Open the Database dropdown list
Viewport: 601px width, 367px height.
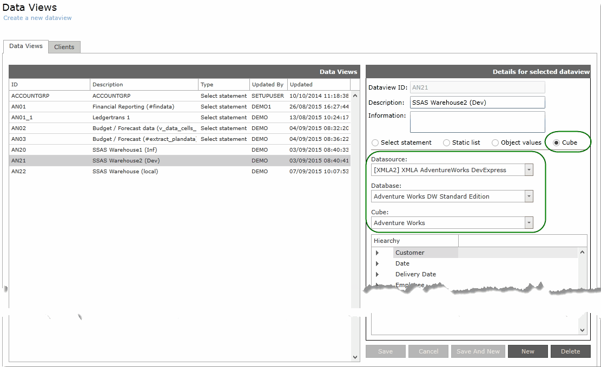tap(529, 196)
